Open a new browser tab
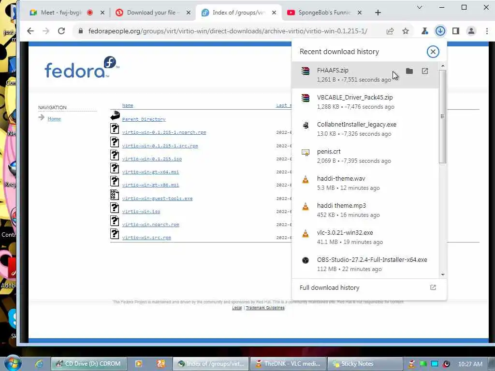Viewport: 495px width, 371px height. (378, 13)
